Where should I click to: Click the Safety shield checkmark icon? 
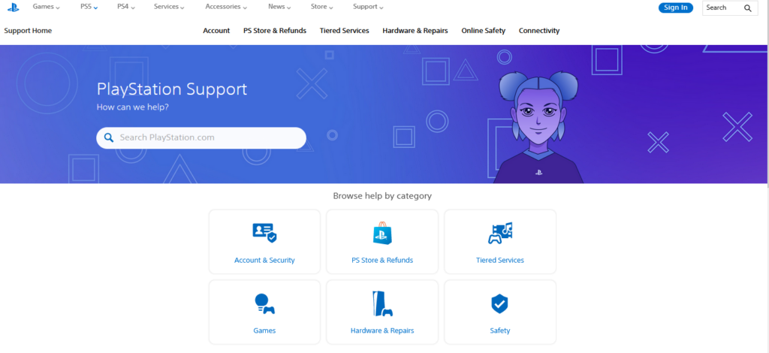[x=499, y=304]
